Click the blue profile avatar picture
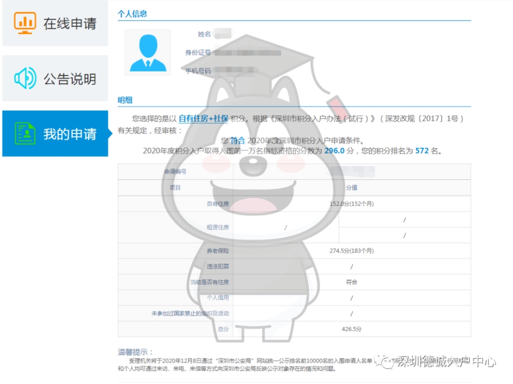This screenshot has height=384, width=513. pos(148,52)
